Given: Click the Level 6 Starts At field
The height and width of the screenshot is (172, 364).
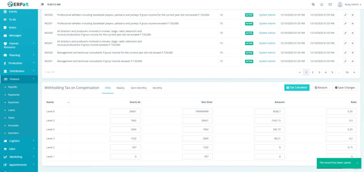Looking at the screenshot, I should (x=125, y=111).
